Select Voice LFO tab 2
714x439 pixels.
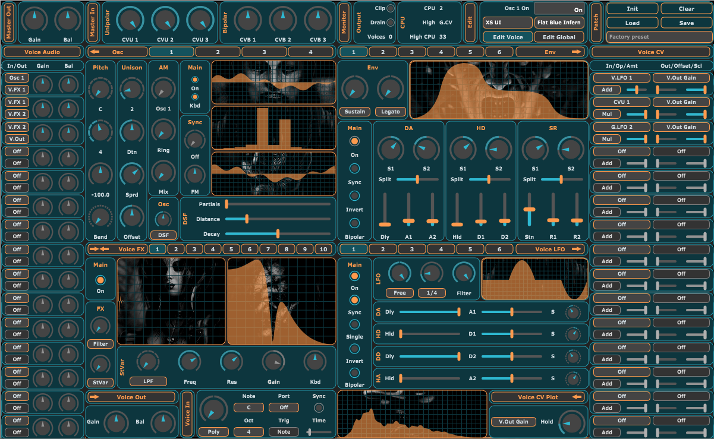[383, 249]
